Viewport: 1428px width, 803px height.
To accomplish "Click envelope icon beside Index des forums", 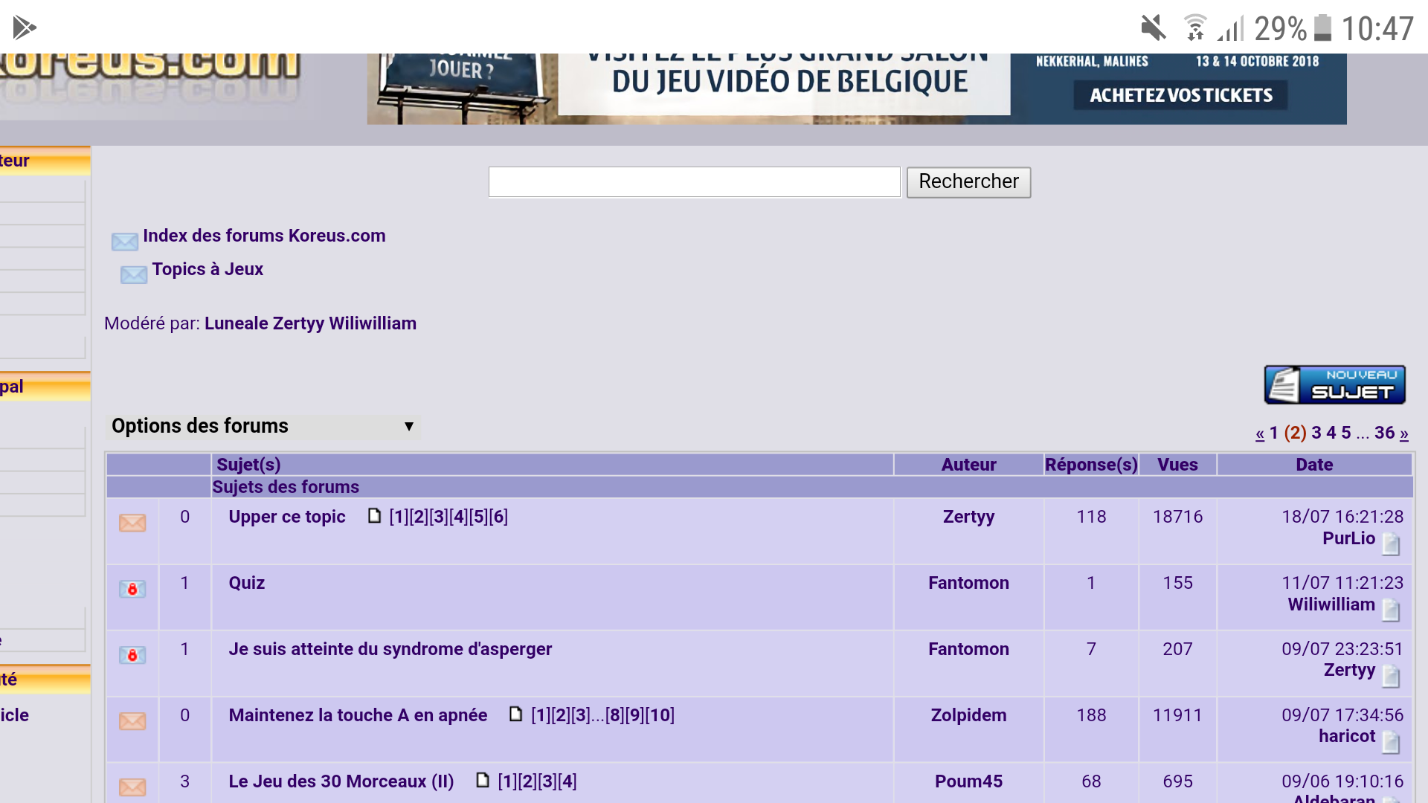I will click(x=124, y=242).
